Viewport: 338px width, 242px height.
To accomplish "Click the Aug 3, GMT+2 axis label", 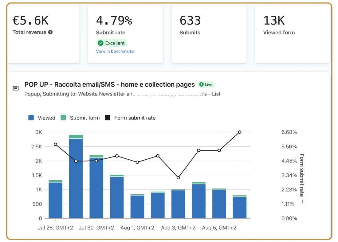I will pyautogui.click(x=178, y=228).
